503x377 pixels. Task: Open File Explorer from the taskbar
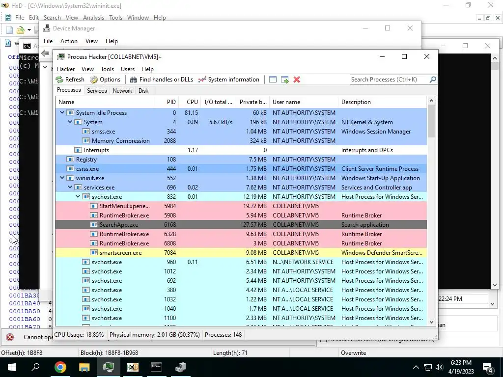coord(84,367)
